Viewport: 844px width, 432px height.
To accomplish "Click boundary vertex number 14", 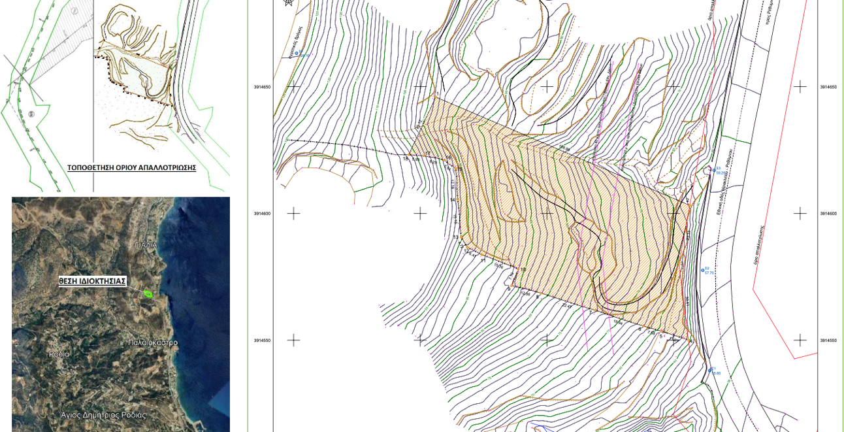I will click(x=452, y=200).
